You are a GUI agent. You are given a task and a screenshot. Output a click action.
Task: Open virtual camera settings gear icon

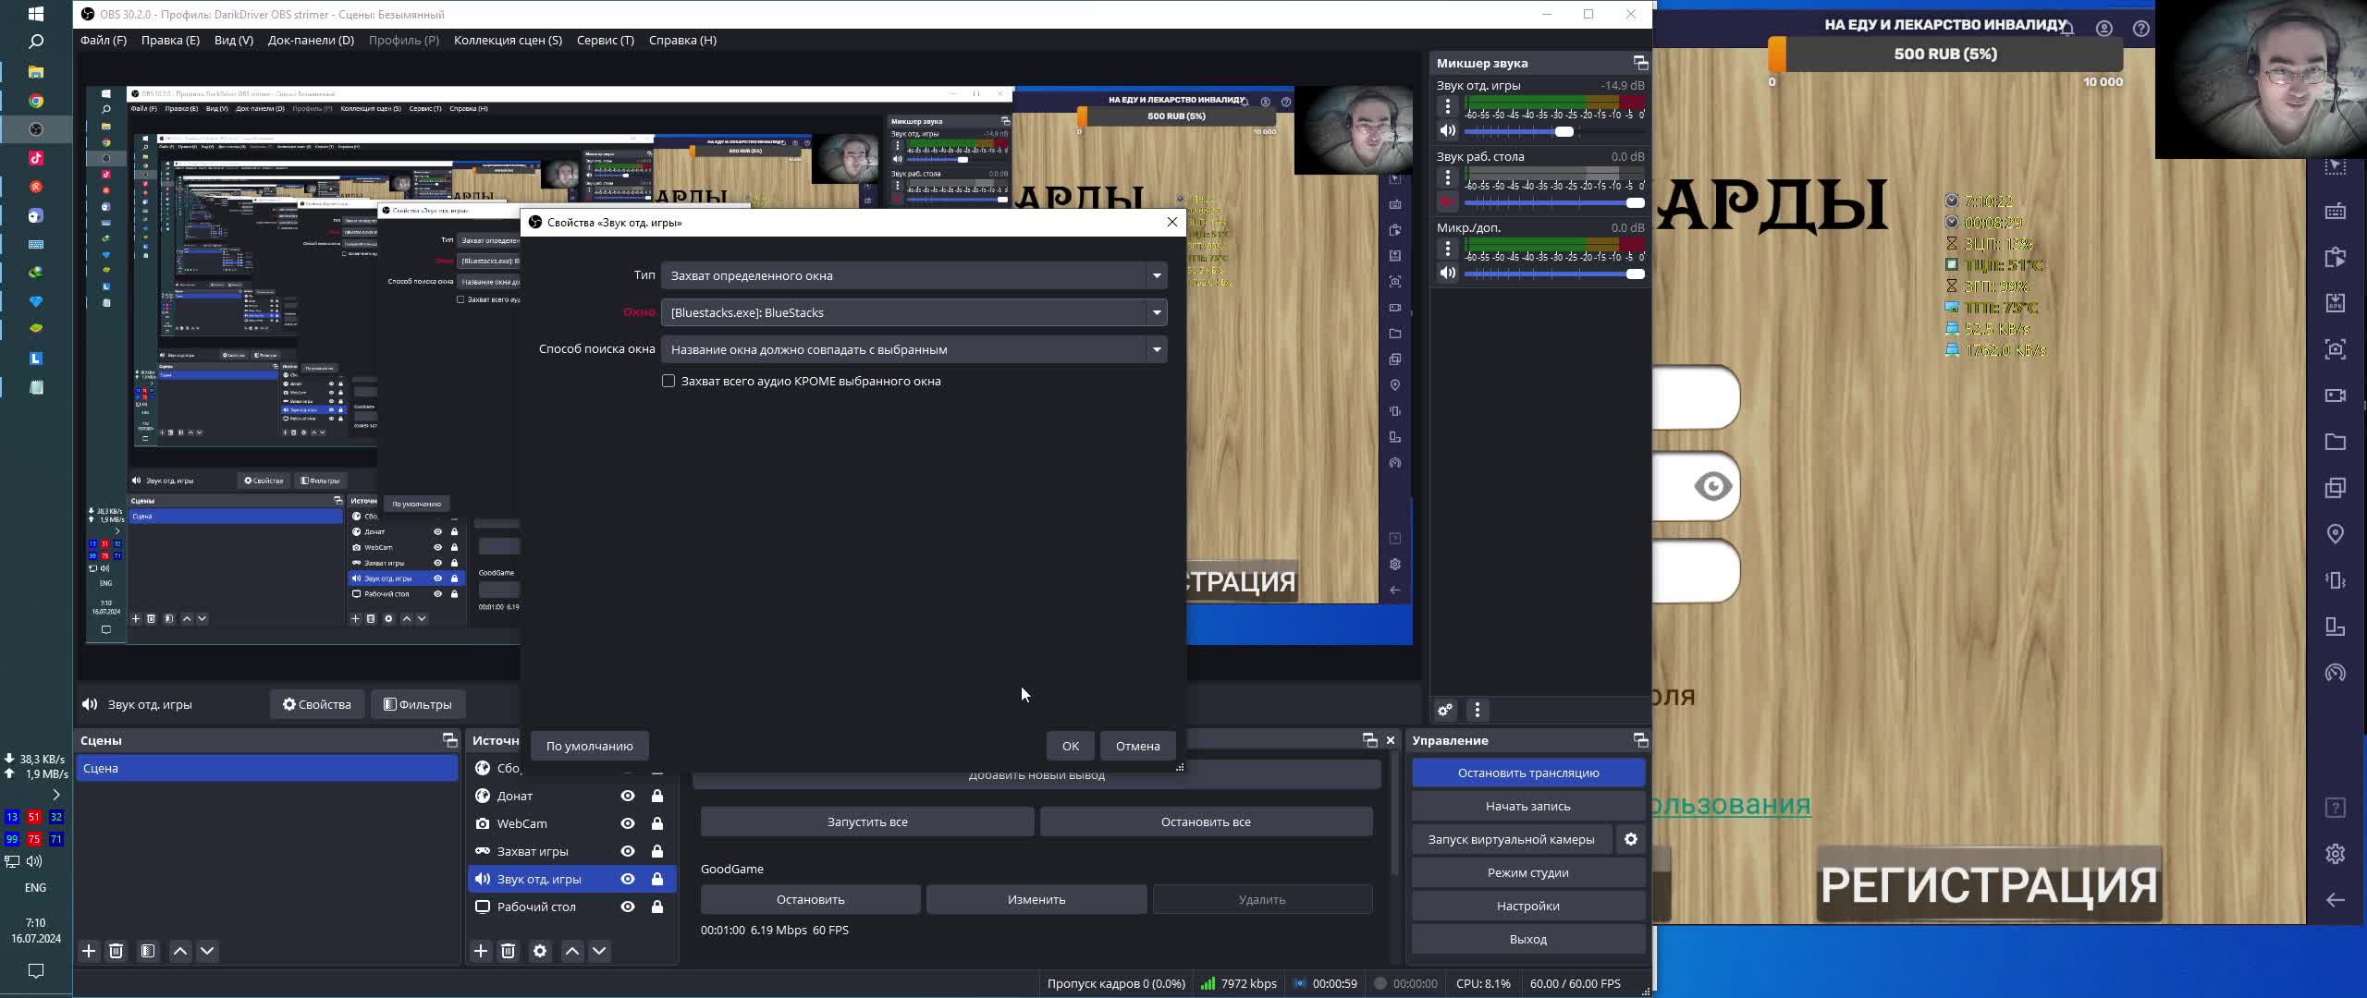point(1631,839)
